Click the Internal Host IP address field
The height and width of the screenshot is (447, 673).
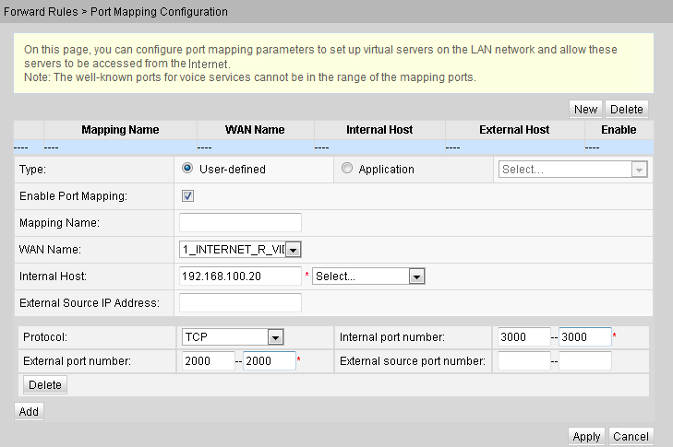240,276
